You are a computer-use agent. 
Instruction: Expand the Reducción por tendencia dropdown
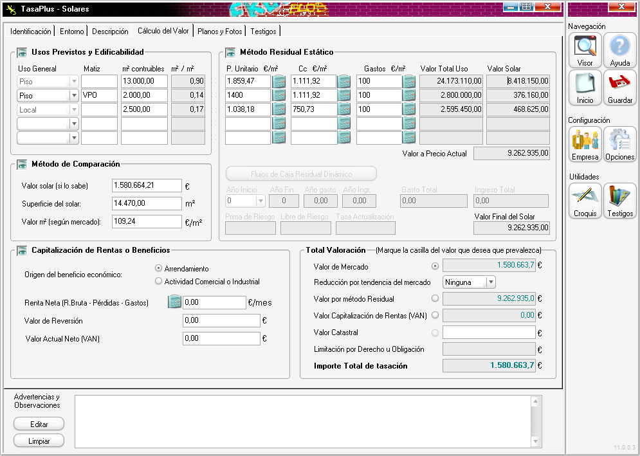pos(491,282)
